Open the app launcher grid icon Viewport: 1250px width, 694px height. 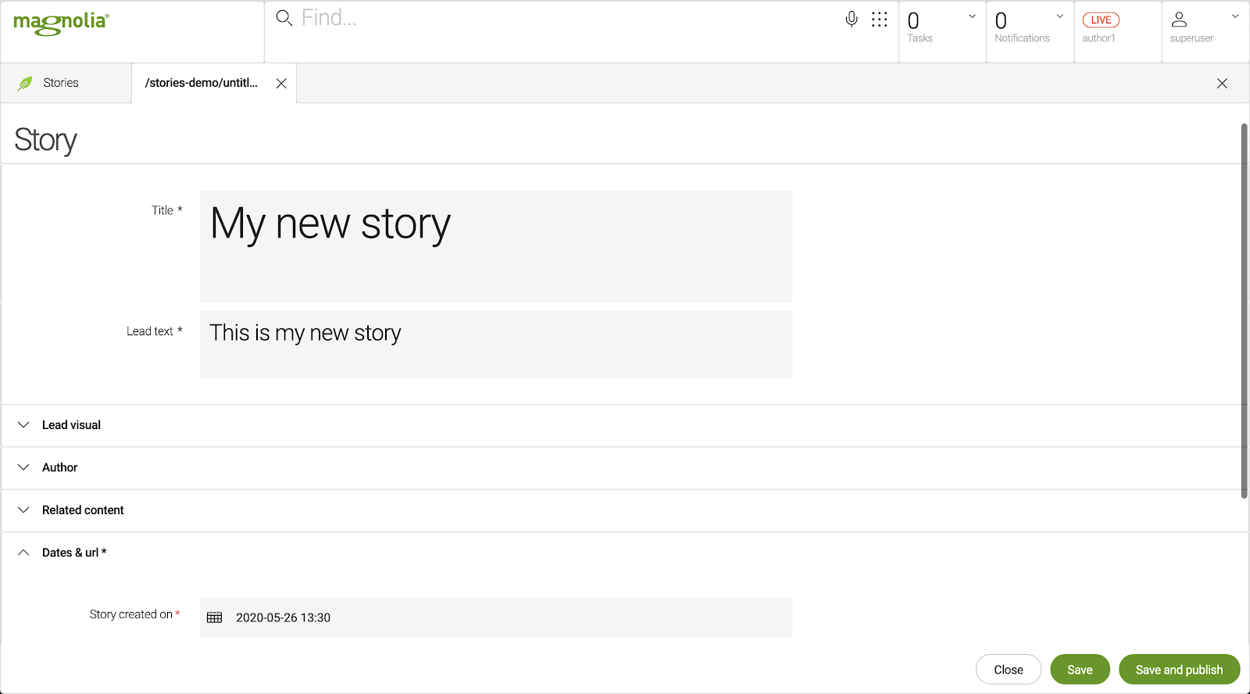pos(880,18)
